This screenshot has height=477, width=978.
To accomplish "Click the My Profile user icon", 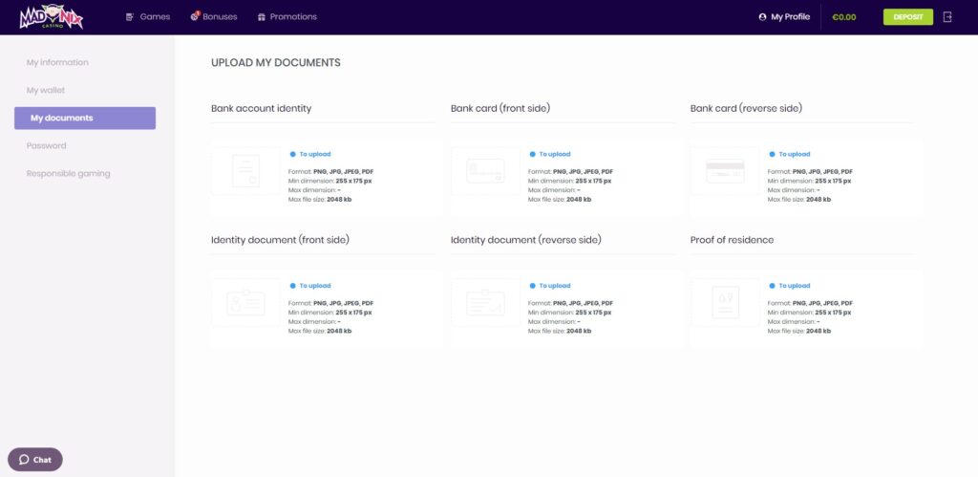I will [762, 17].
